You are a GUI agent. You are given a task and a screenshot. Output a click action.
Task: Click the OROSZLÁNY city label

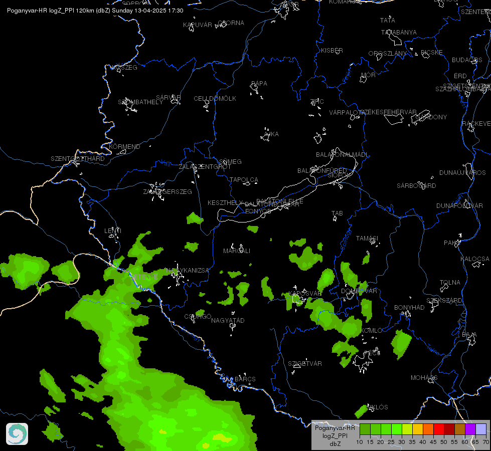(x=387, y=54)
